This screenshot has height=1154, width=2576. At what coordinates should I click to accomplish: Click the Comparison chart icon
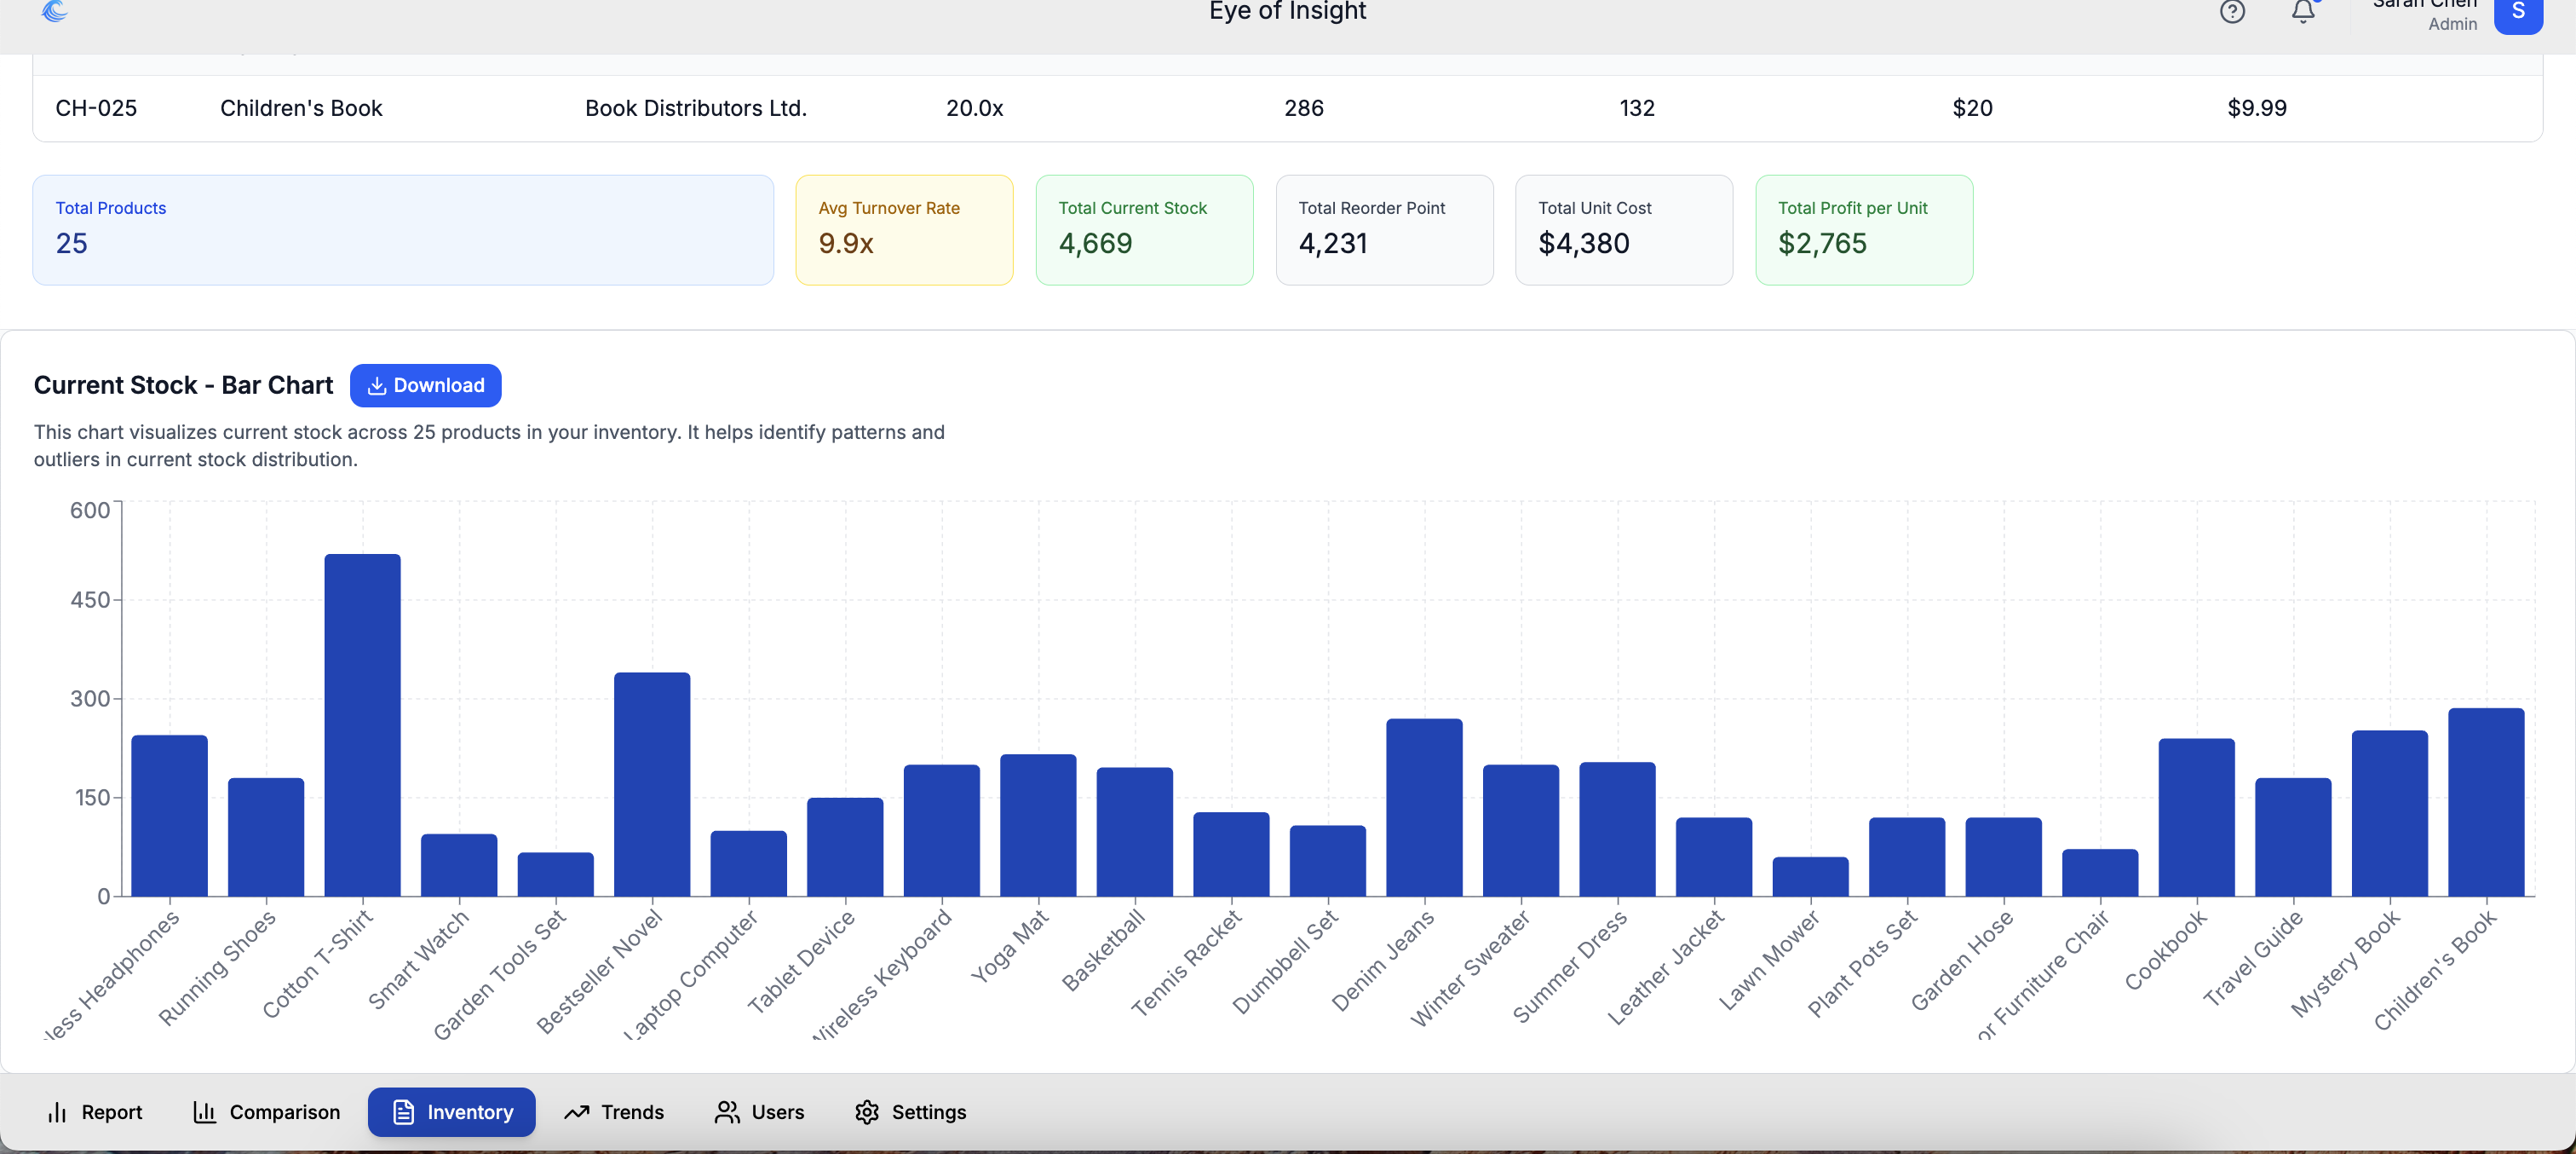pos(204,1111)
